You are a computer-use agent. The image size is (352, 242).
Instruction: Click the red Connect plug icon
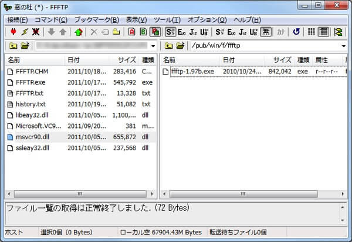tap(13, 32)
